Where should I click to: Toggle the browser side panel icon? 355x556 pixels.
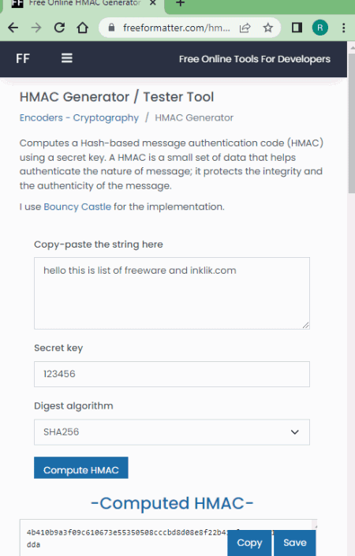[x=297, y=28]
